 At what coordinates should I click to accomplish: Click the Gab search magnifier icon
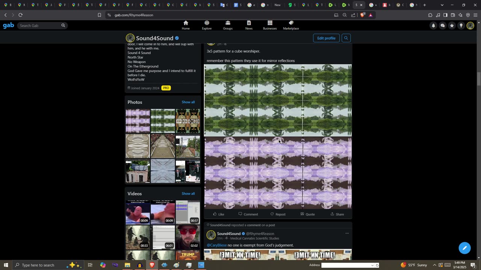63,25
